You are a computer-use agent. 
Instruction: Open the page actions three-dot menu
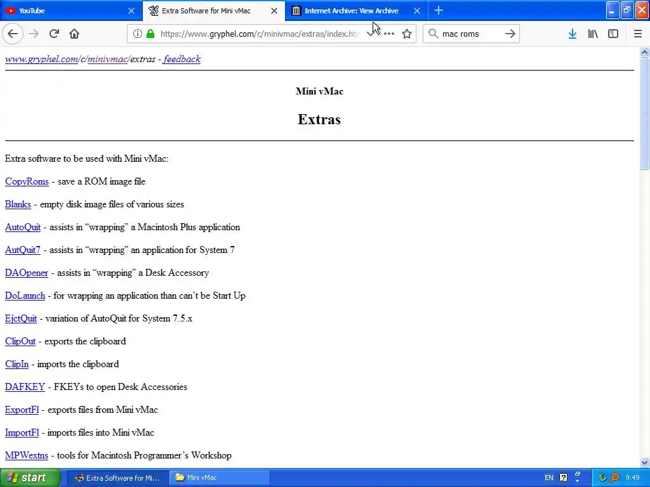tap(389, 34)
